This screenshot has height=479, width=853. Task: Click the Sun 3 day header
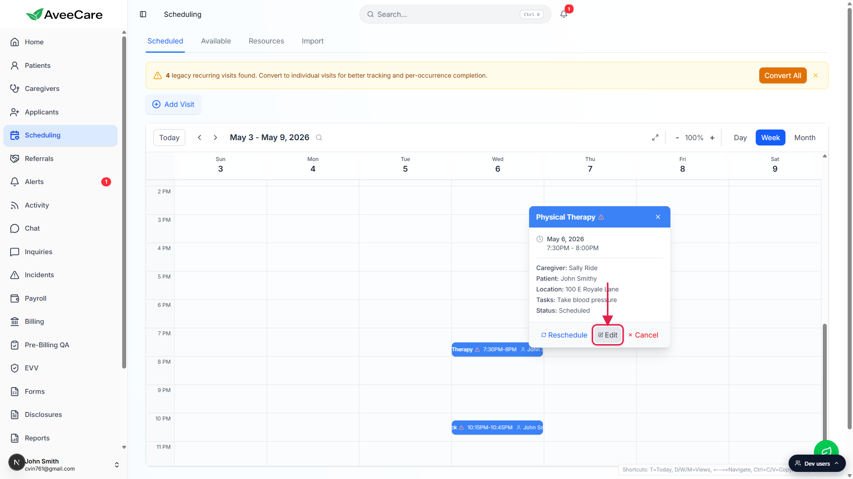point(220,165)
